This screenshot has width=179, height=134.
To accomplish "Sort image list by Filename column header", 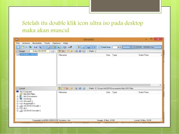I will coord(77,55).
